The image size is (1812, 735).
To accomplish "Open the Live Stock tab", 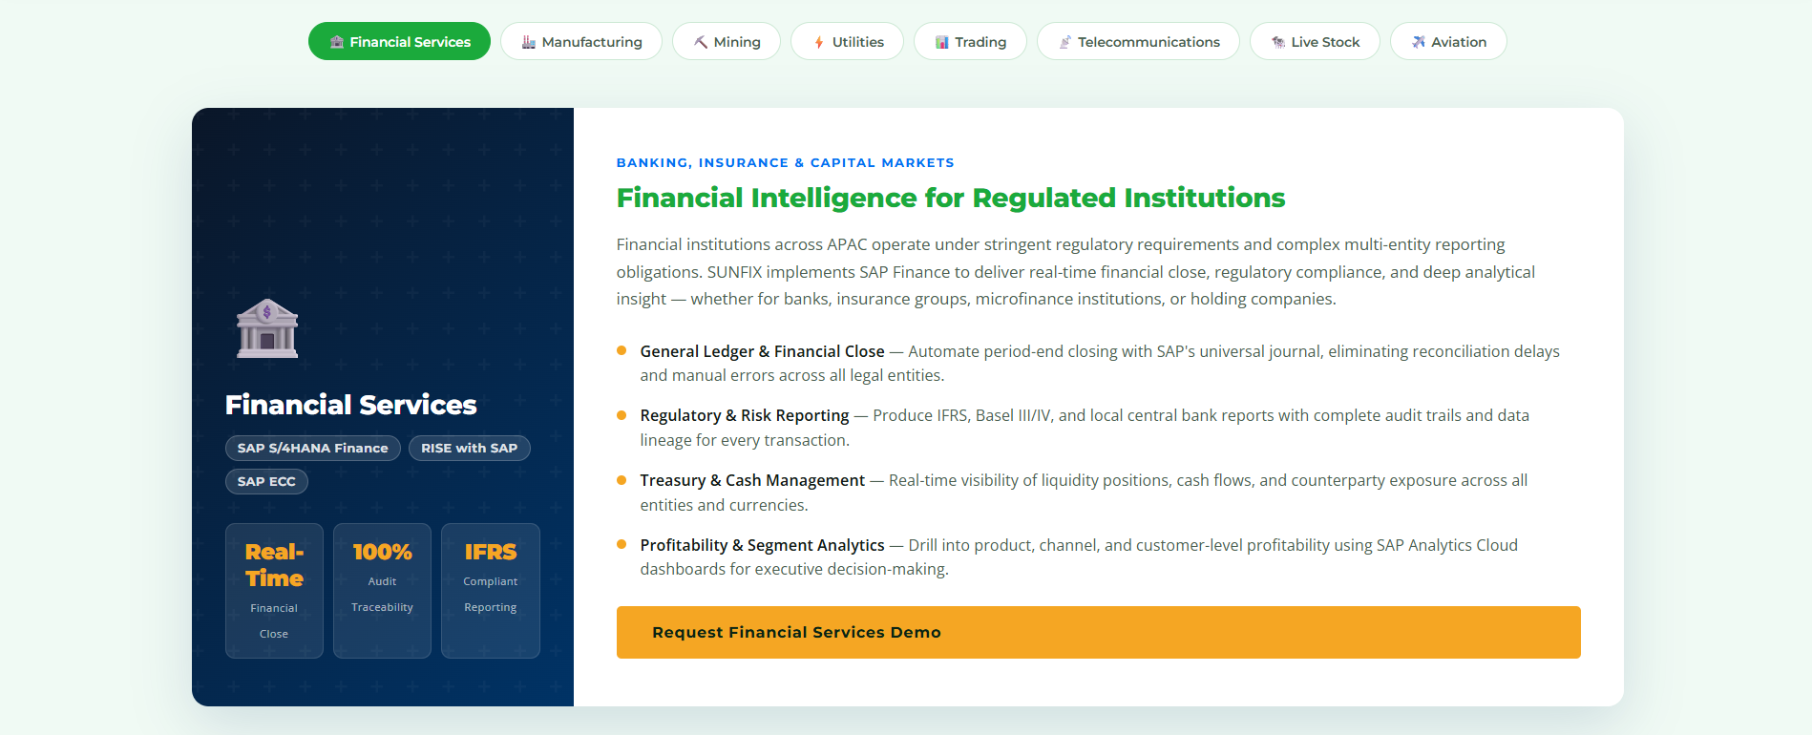I will click(x=1315, y=41).
